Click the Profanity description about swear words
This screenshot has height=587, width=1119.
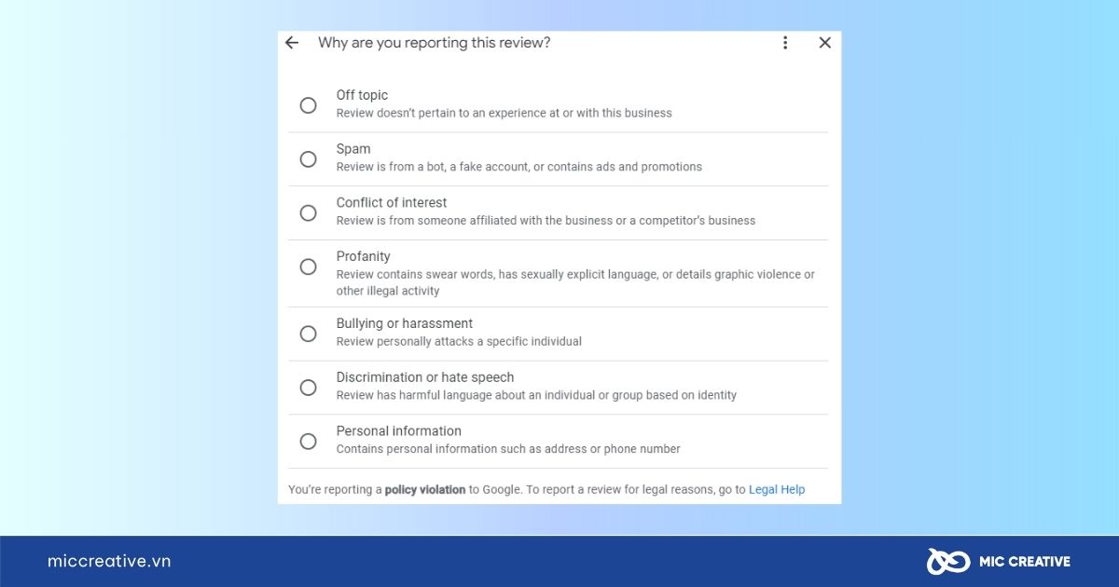575,282
